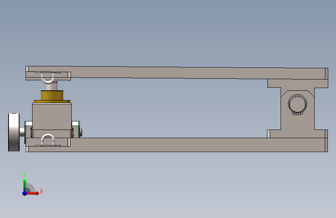Select the bottom base plate
This screenshot has width=336, height=218.
(177, 145)
